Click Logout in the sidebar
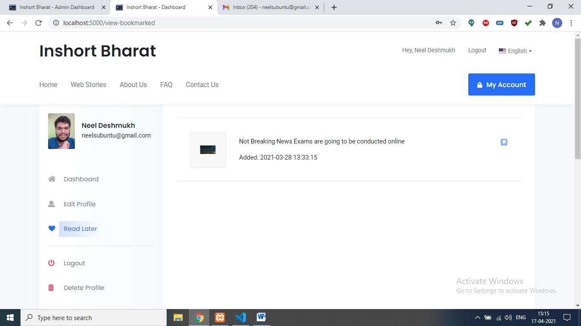Screen dimensions: 581x326 tap(74, 263)
